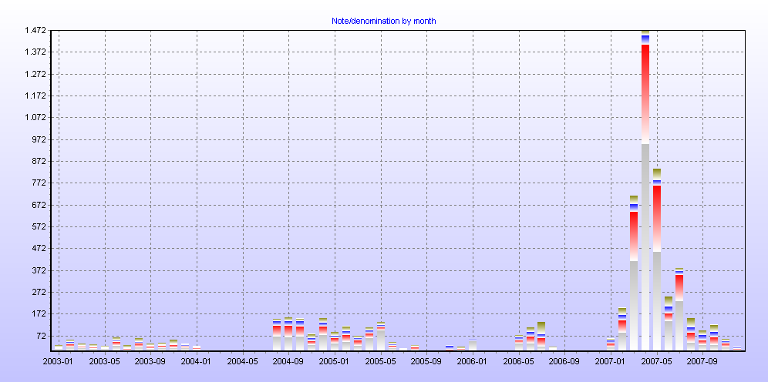Click the 2006-05 month label
This screenshot has height=382, width=768.
(x=519, y=361)
